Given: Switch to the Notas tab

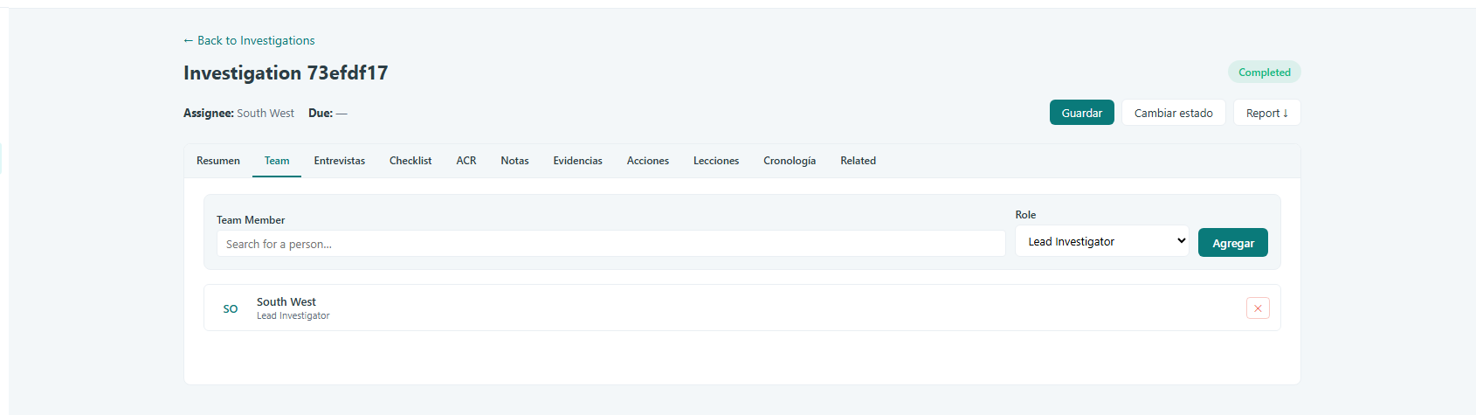Looking at the screenshot, I should [x=514, y=161].
